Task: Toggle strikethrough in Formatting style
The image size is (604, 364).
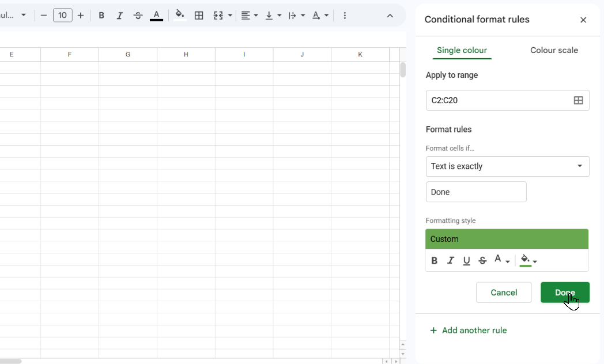Action: [482, 260]
